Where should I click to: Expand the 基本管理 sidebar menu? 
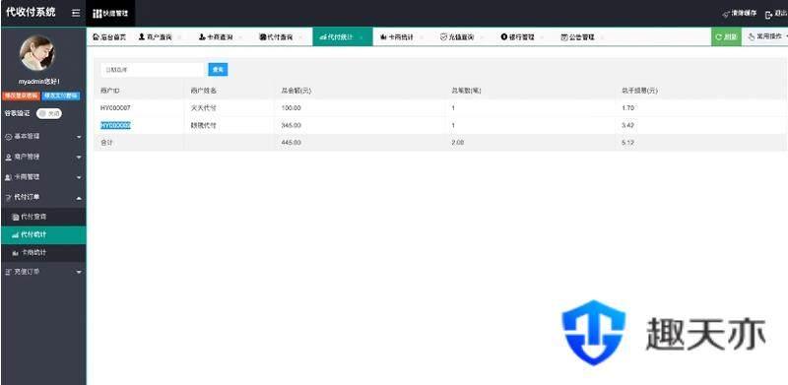43,136
